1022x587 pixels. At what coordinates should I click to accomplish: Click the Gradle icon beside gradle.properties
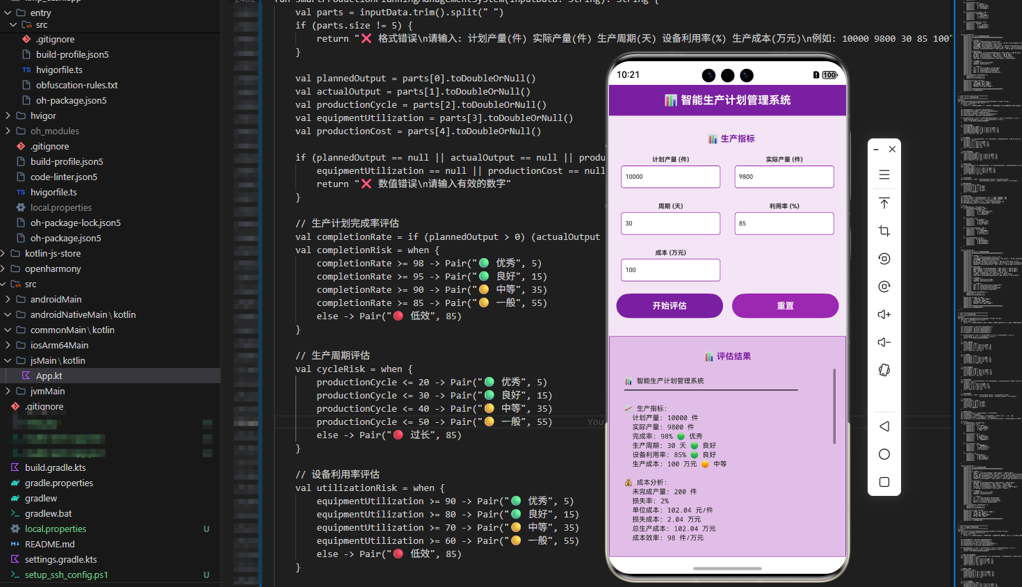point(15,483)
